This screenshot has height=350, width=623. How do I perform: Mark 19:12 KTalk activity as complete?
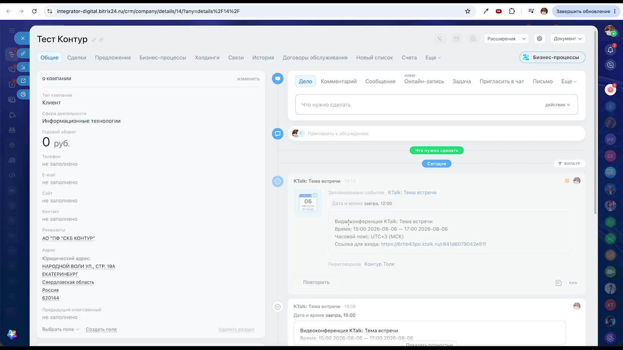click(x=278, y=181)
